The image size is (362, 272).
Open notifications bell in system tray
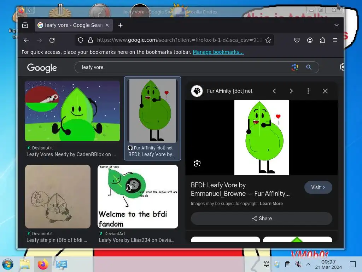pos(267,264)
